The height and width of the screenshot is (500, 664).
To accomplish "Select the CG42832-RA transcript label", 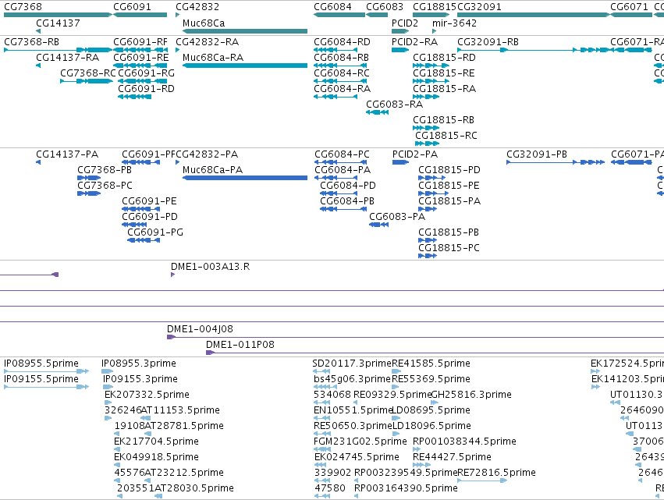I will click(207, 42).
